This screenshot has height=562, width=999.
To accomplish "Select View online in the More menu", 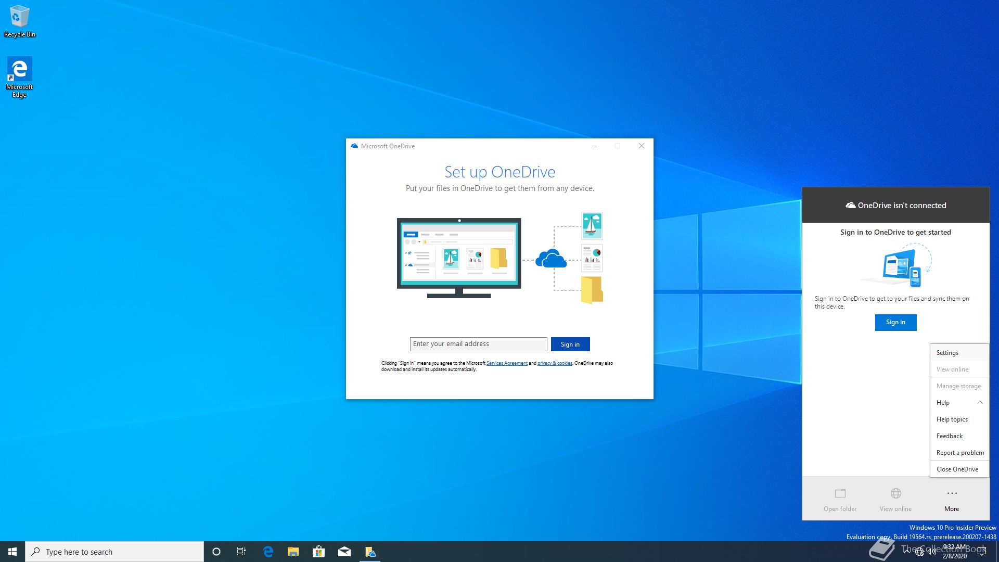I will (x=959, y=369).
